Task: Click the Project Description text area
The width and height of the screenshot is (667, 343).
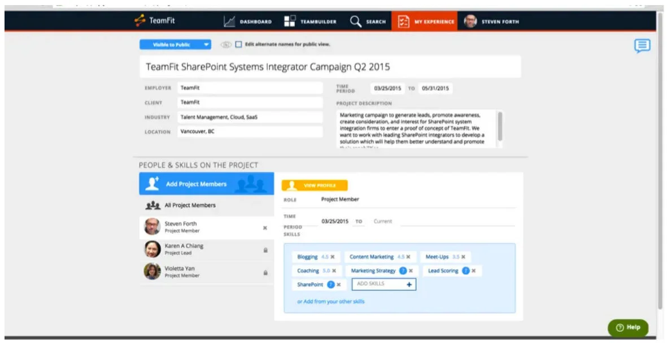Action: pos(416,129)
